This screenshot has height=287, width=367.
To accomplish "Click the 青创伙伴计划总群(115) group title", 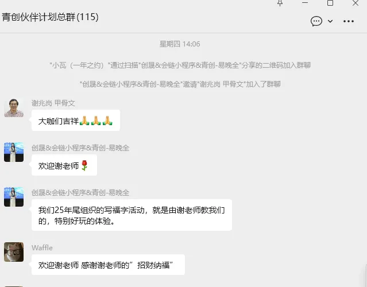I will pyautogui.click(x=50, y=17).
